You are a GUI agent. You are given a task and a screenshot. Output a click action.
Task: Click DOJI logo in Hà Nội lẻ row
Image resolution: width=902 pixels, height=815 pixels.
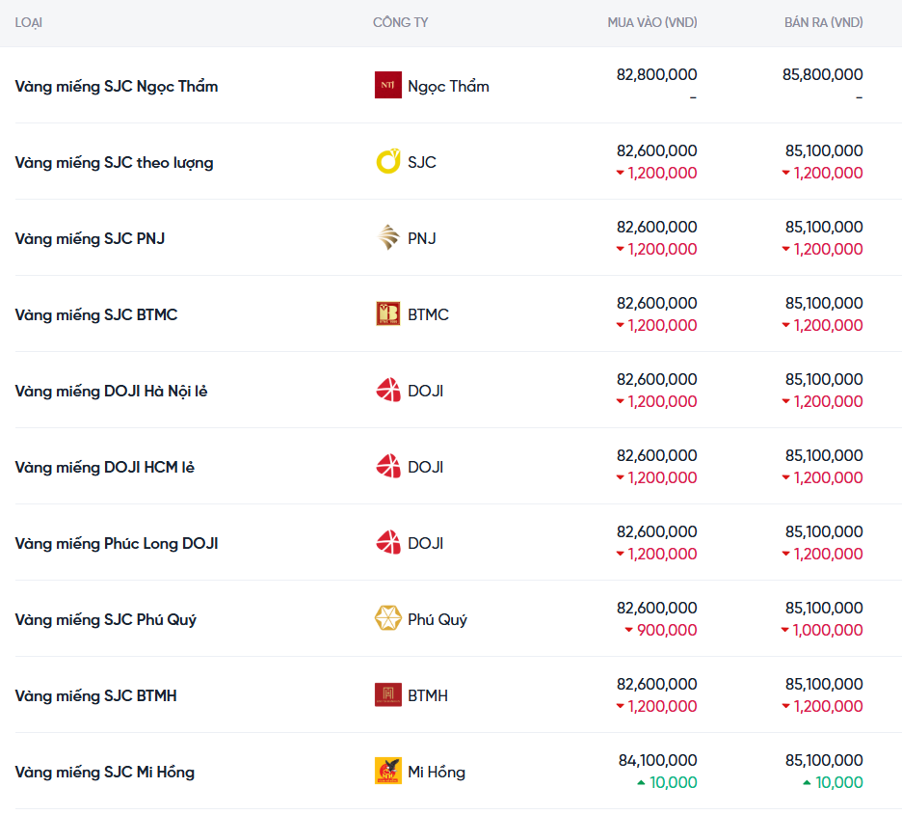pos(388,391)
